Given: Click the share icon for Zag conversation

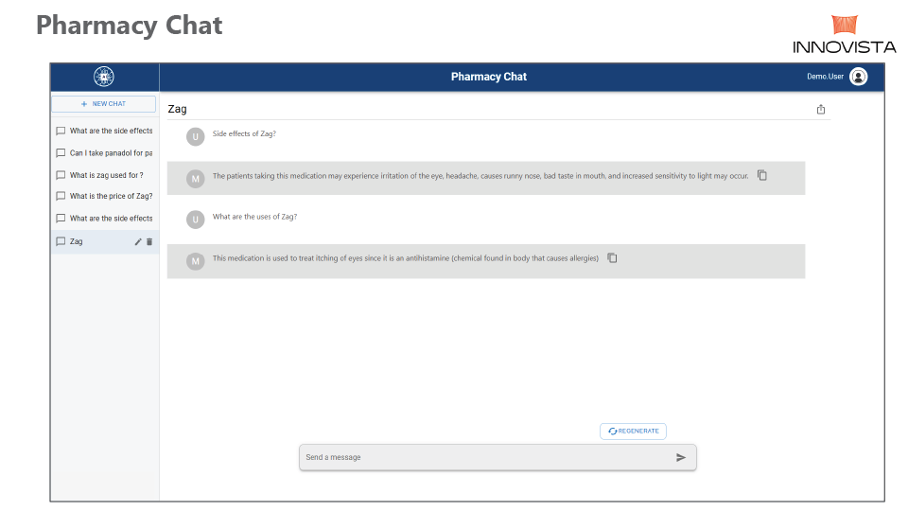Looking at the screenshot, I should (x=821, y=110).
